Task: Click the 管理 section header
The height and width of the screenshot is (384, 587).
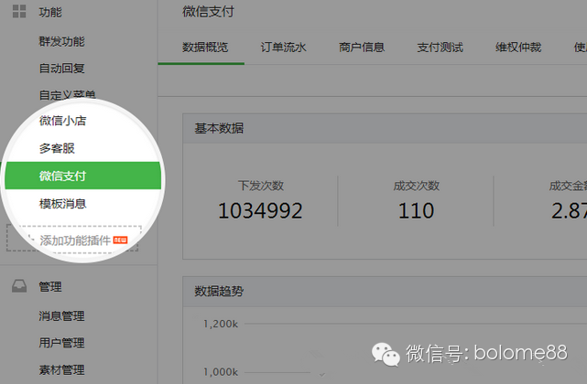Action: 50,287
